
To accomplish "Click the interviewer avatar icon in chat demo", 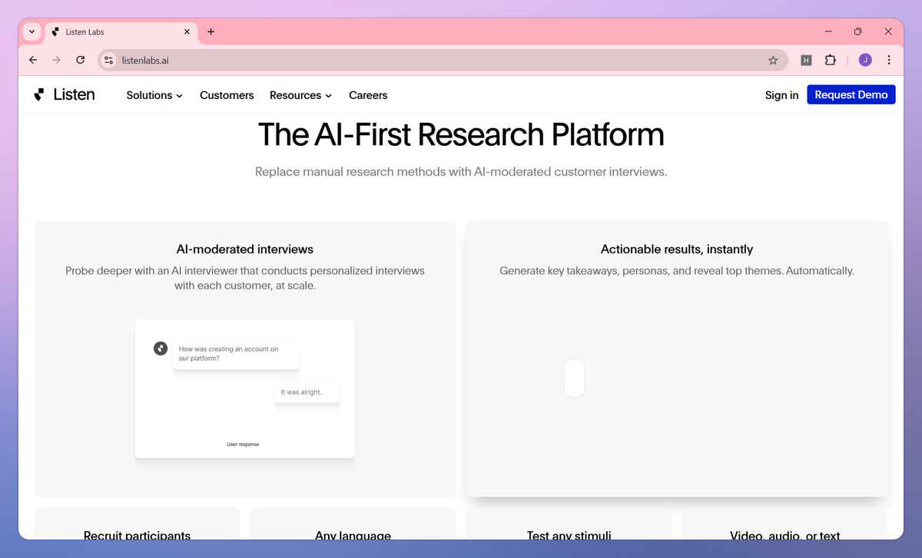I will click(x=161, y=348).
